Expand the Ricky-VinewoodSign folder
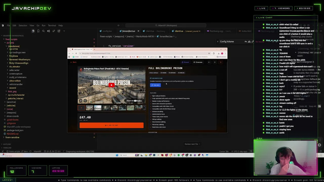324x182 pixels. pyautogui.click(x=19, y=63)
